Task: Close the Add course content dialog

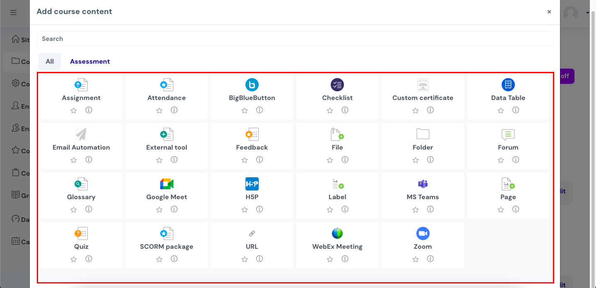Action: coord(549,12)
